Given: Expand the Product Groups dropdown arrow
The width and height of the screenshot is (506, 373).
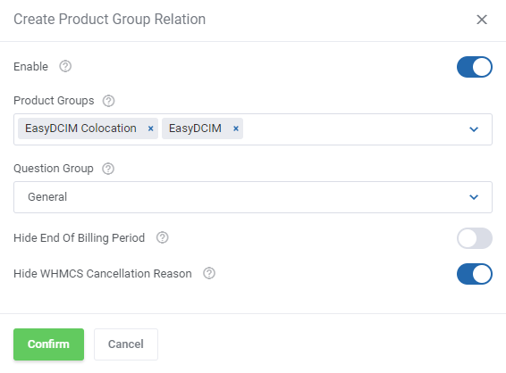Looking at the screenshot, I should pos(474,129).
